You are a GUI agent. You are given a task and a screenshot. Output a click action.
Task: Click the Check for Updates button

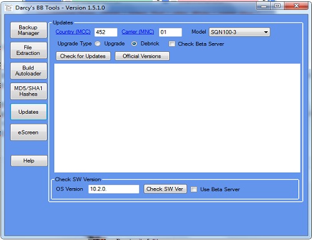[x=83, y=56]
